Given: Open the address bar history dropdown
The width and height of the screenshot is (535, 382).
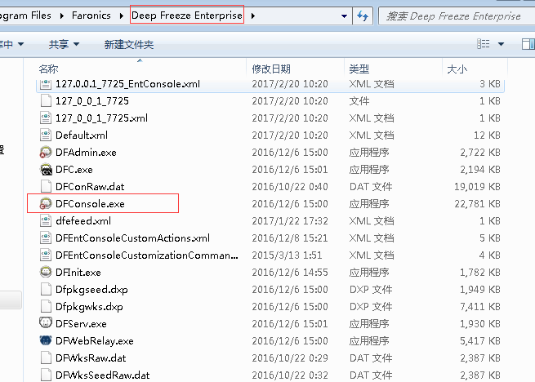Looking at the screenshot, I should (x=343, y=15).
